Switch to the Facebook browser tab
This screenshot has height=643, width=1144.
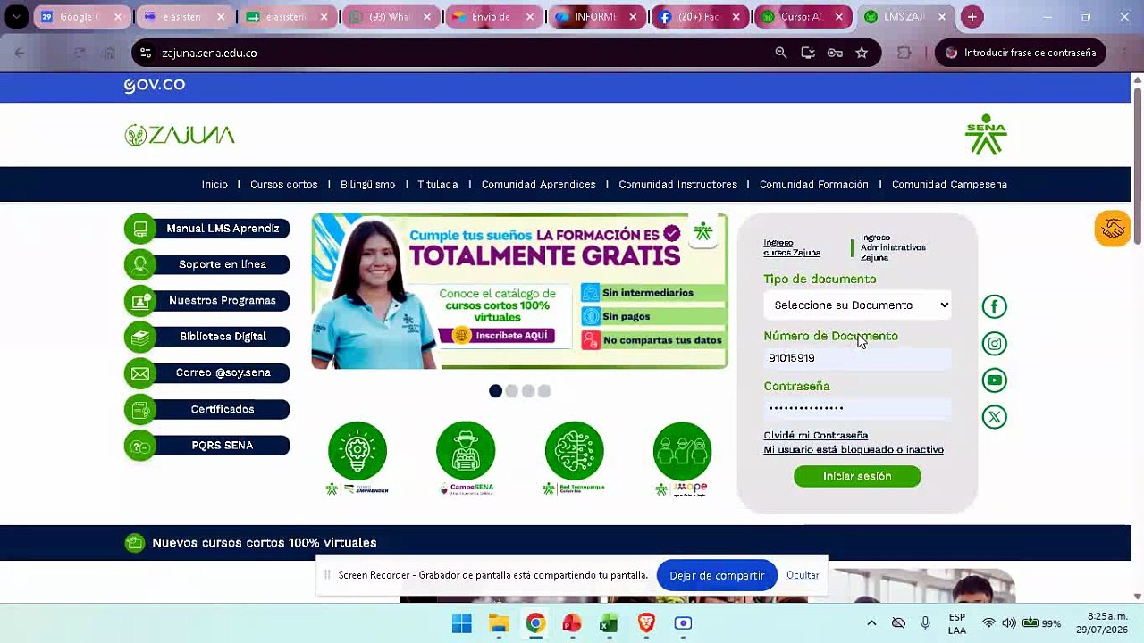[700, 17]
